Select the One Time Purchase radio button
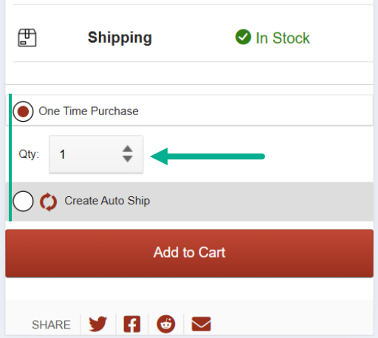Screen dimensions: 378x338 pos(23,111)
